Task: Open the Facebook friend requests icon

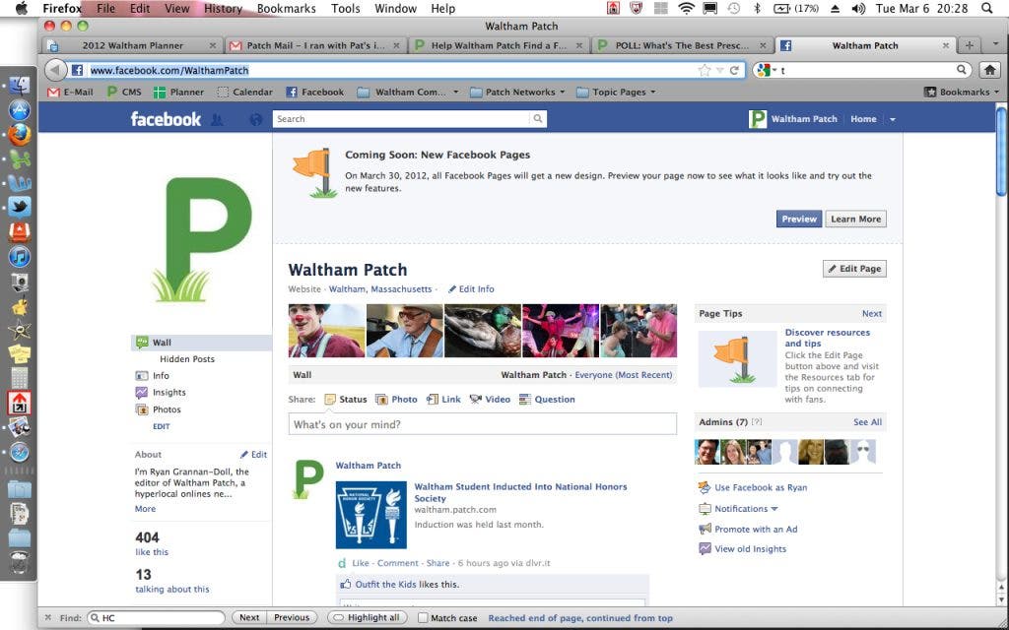Action: point(217,119)
